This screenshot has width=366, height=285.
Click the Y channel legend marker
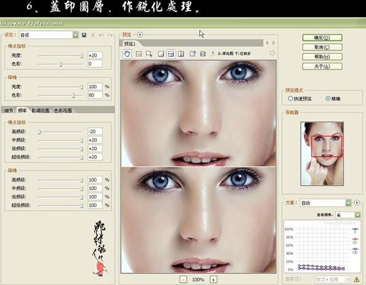tap(355, 229)
